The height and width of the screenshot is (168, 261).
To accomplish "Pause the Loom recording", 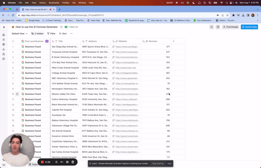I will [x=67, y=162].
